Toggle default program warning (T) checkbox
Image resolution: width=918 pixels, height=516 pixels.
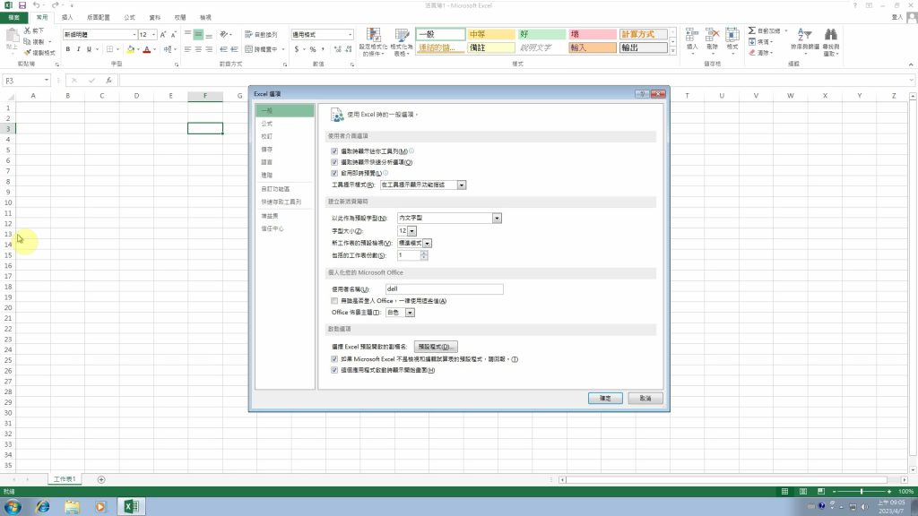tap(335, 359)
